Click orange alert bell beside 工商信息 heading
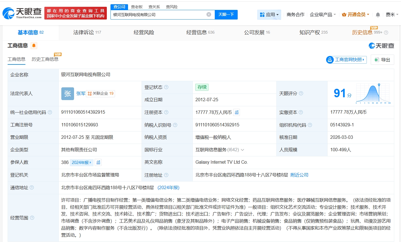The width and height of the screenshot is (401, 242). (34, 46)
